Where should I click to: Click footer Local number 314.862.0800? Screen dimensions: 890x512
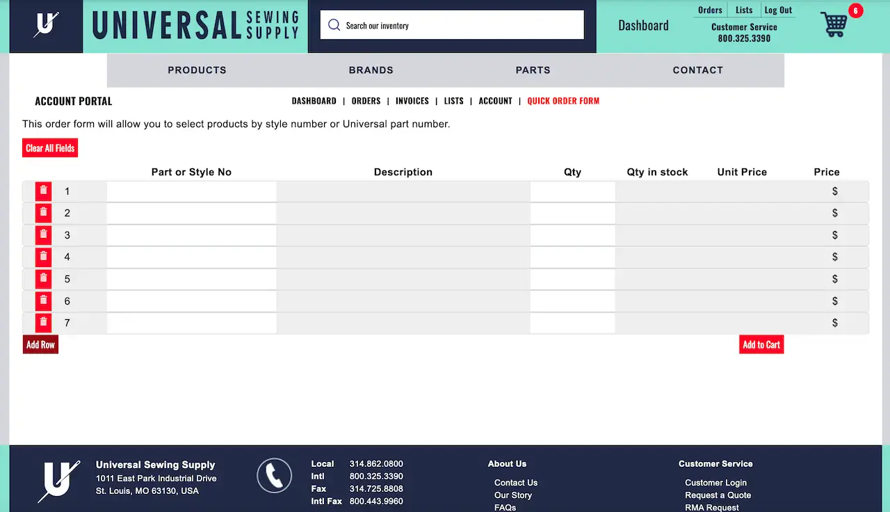click(x=376, y=464)
